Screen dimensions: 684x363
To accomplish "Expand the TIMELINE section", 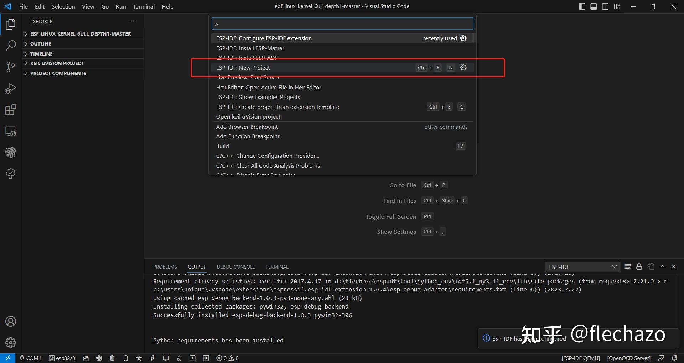I will [x=83, y=54].
